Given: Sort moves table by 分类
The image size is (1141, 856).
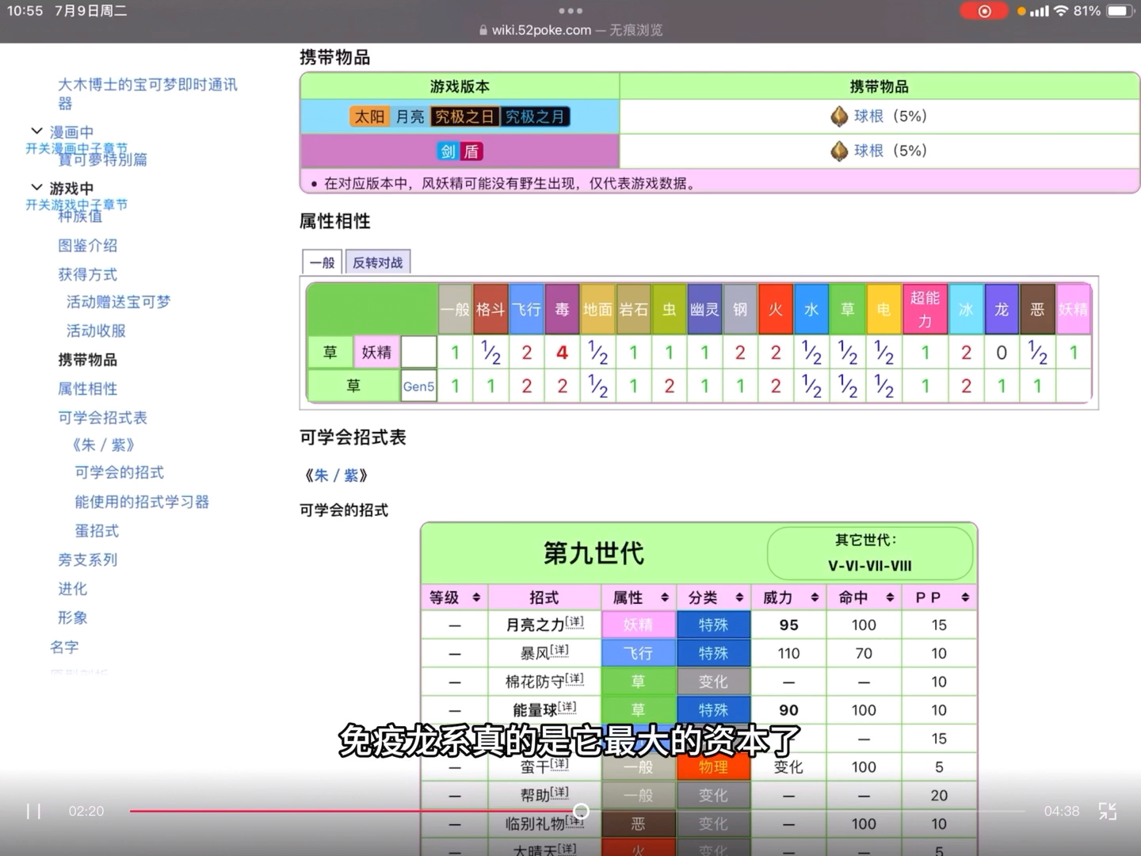Looking at the screenshot, I should click(739, 598).
